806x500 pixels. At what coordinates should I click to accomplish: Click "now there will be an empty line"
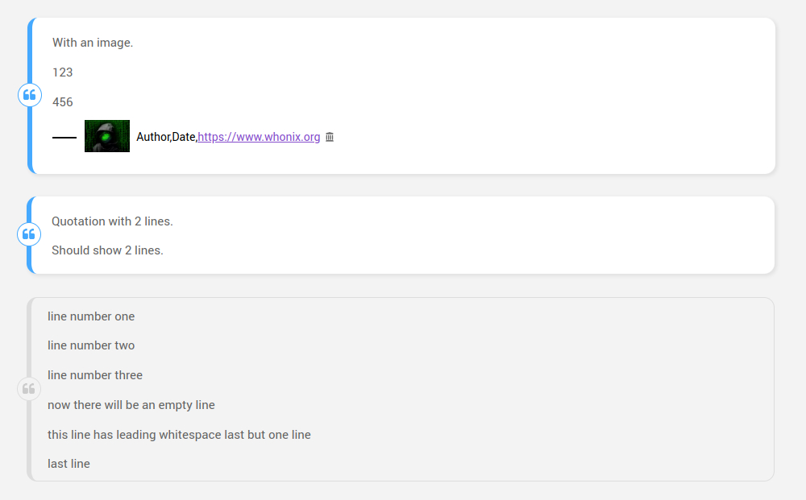[131, 405]
